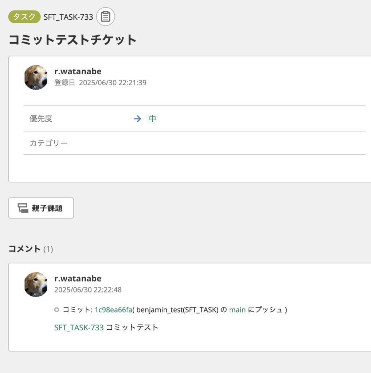Click the commit bullet circle icon

coord(56,310)
